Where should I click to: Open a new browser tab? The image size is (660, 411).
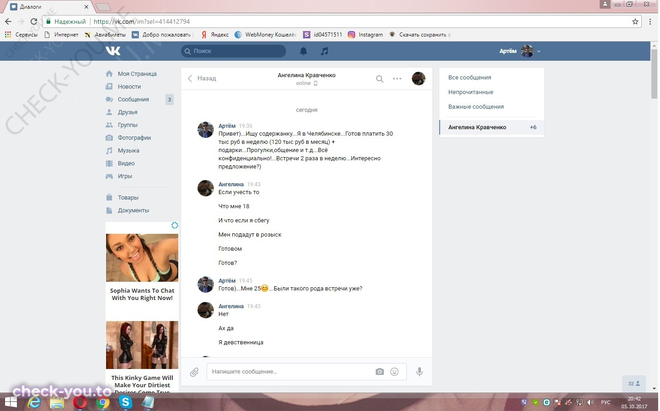pyautogui.click(x=103, y=7)
